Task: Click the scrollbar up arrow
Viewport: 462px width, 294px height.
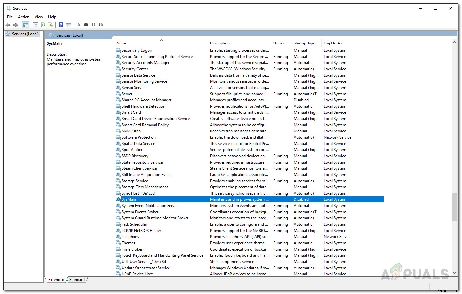Action: (x=454, y=42)
